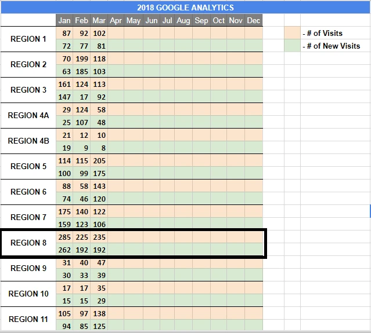Select Region 5 Jan new visits cell 100
Viewport: 371px width, 333px height.
pyautogui.click(x=64, y=173)
